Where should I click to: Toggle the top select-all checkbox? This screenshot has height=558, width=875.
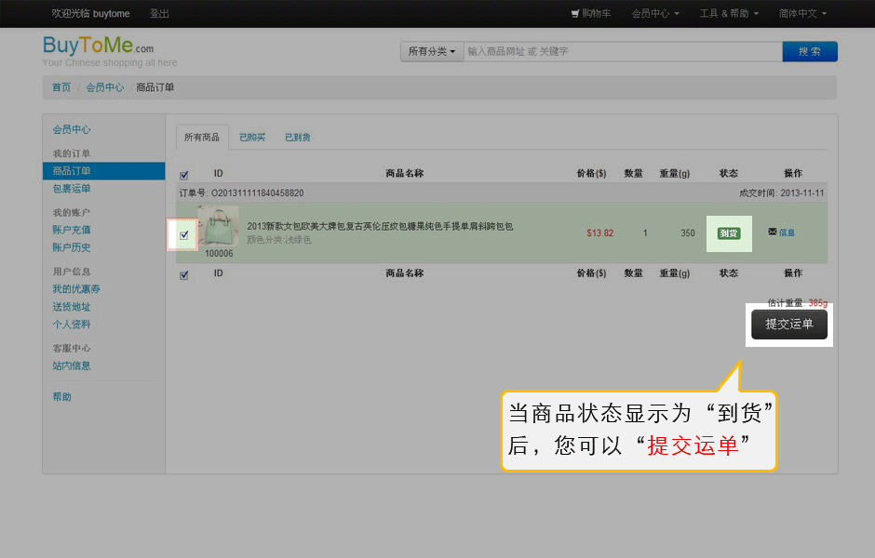[183, 174]
